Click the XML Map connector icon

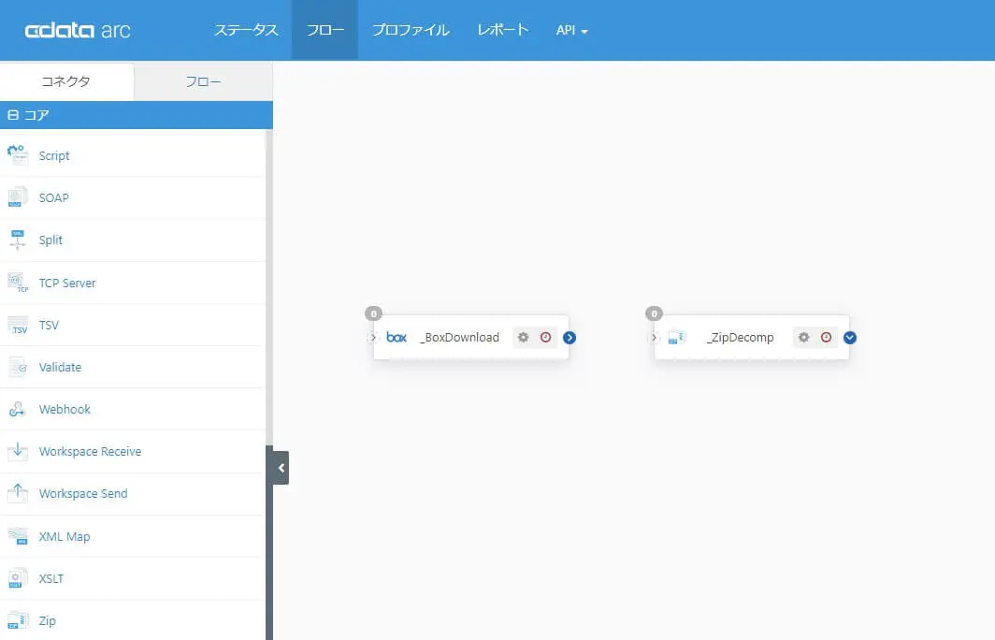coord(17,536)
